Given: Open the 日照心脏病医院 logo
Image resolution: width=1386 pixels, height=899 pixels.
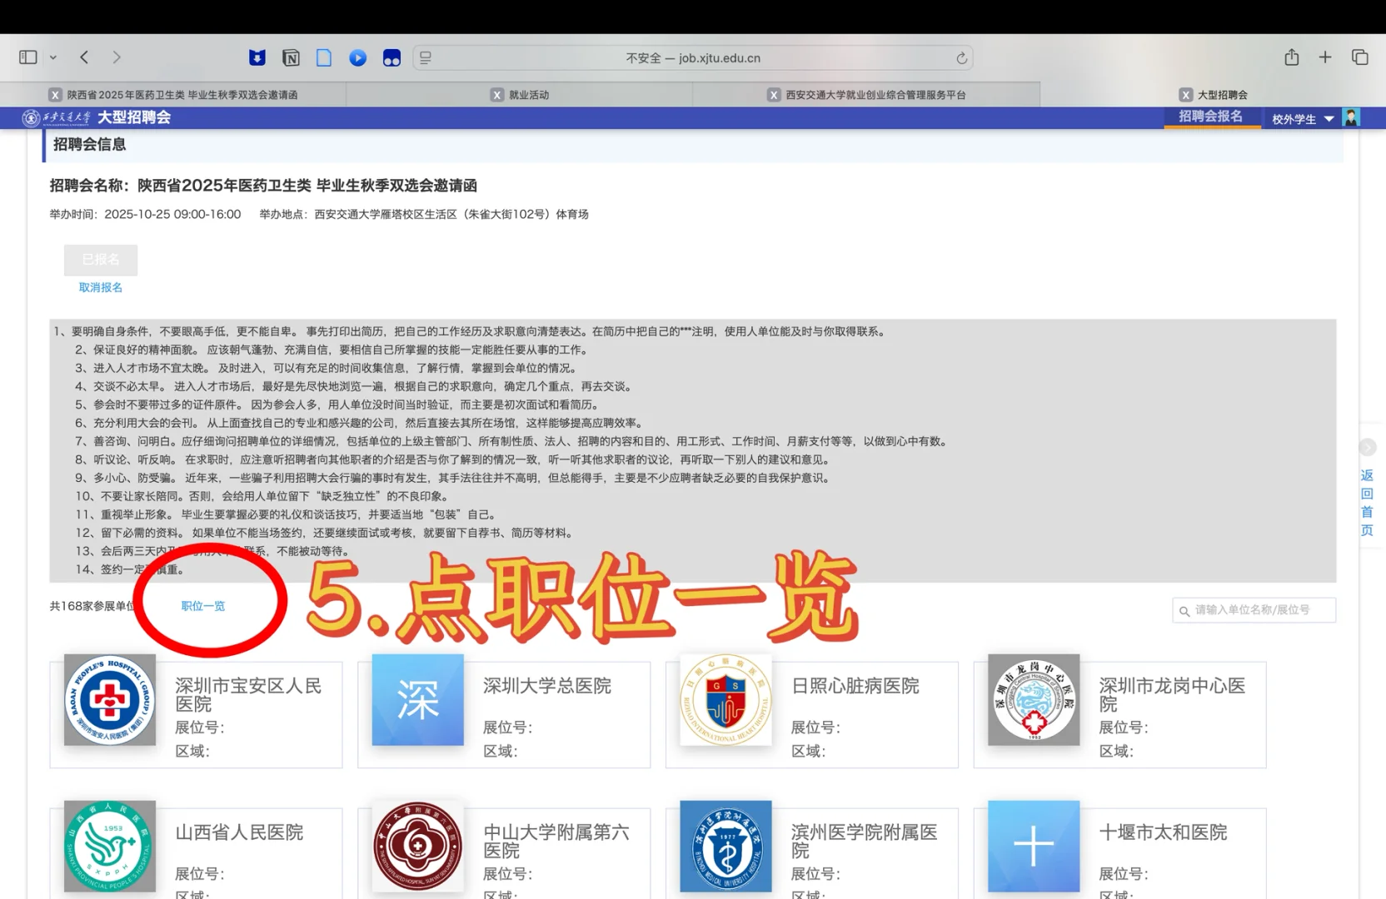Looking at the screenshot, I should (725, 699).
